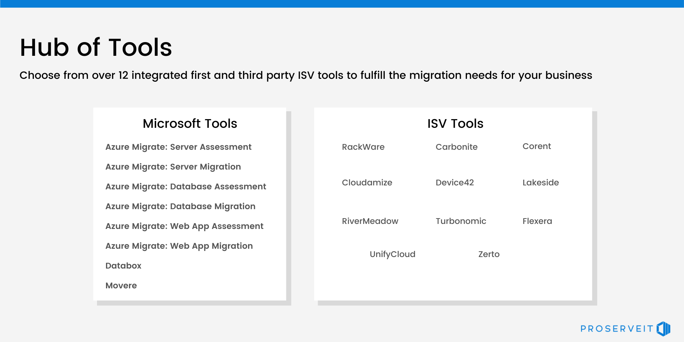Viewport: 684px width, 342px height.
Task: Click the Lakeside ISV tool
Action: click(x=540, y=183)
